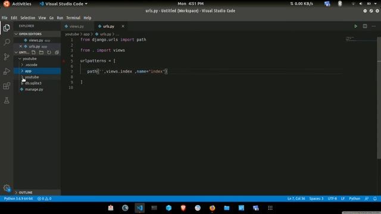Open the Extensions view
Viewport: 381px width, 214px height.
pyautogui.click(x=7, y=86)
